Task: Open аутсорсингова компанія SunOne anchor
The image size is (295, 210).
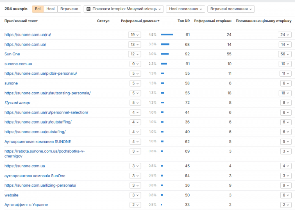Action: tap(35, 176)
